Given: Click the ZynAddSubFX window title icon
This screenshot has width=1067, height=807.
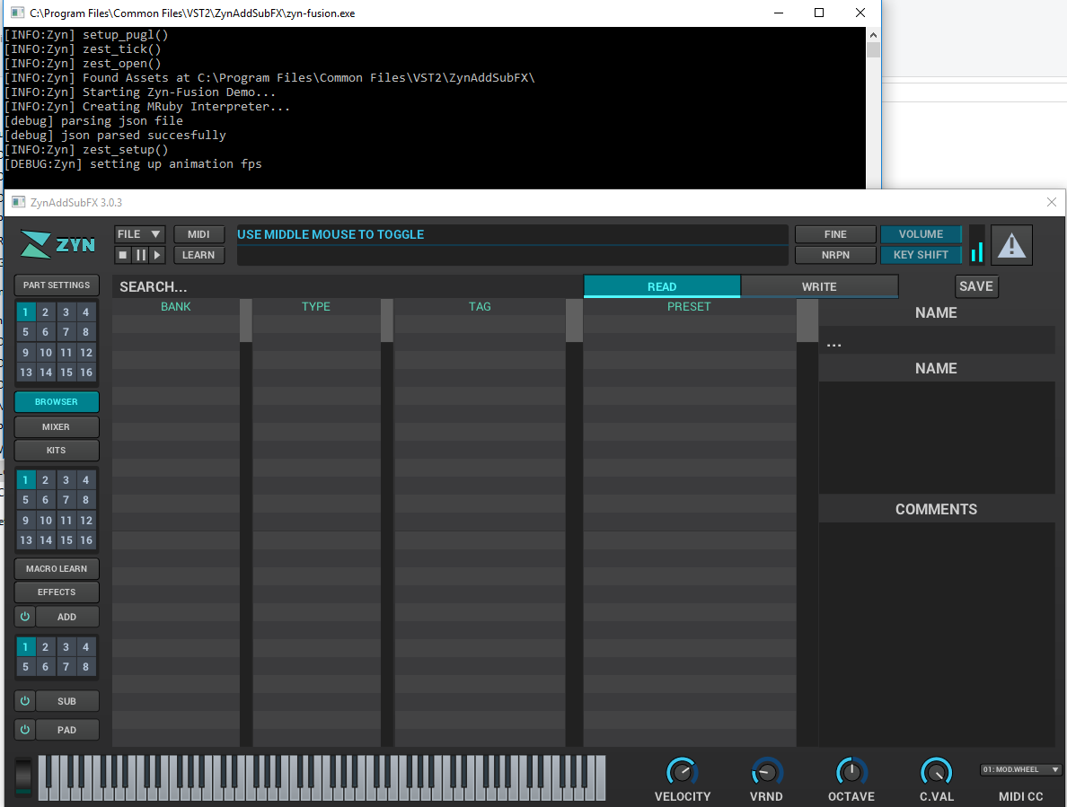Looking at the screenshot, I should click(18, 202).
